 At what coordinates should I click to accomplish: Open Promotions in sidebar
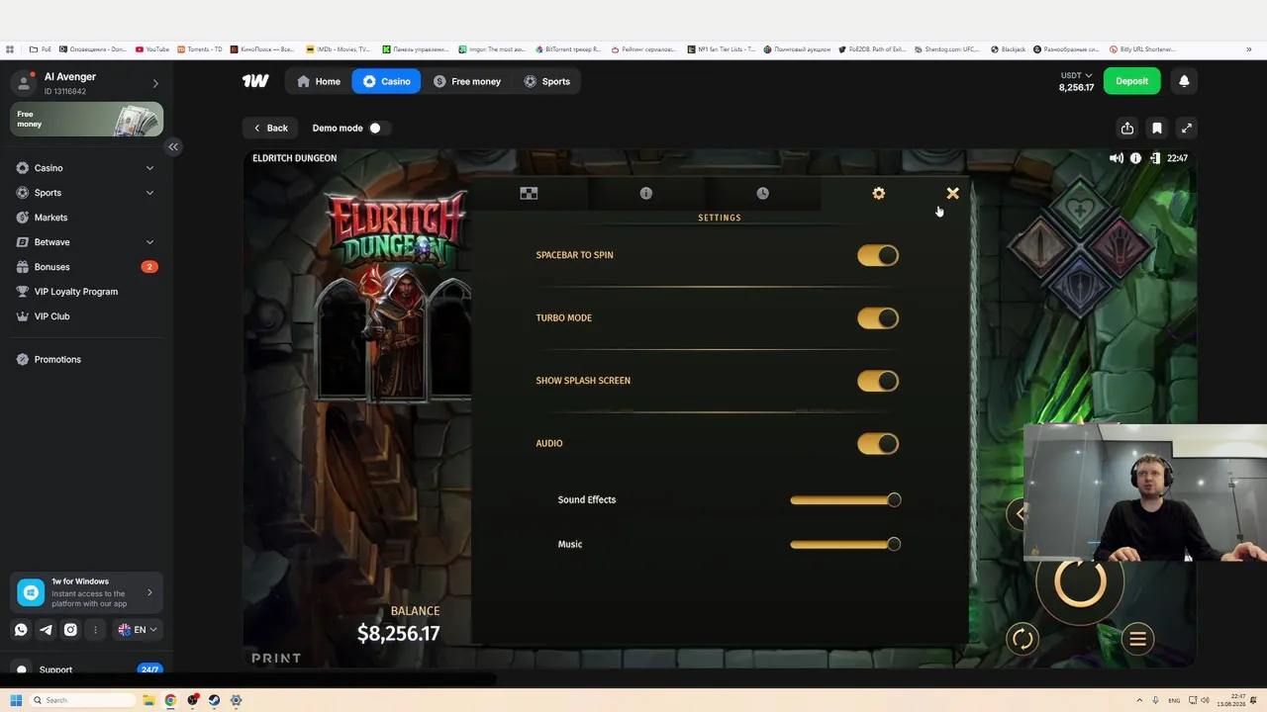click(85, 359)
